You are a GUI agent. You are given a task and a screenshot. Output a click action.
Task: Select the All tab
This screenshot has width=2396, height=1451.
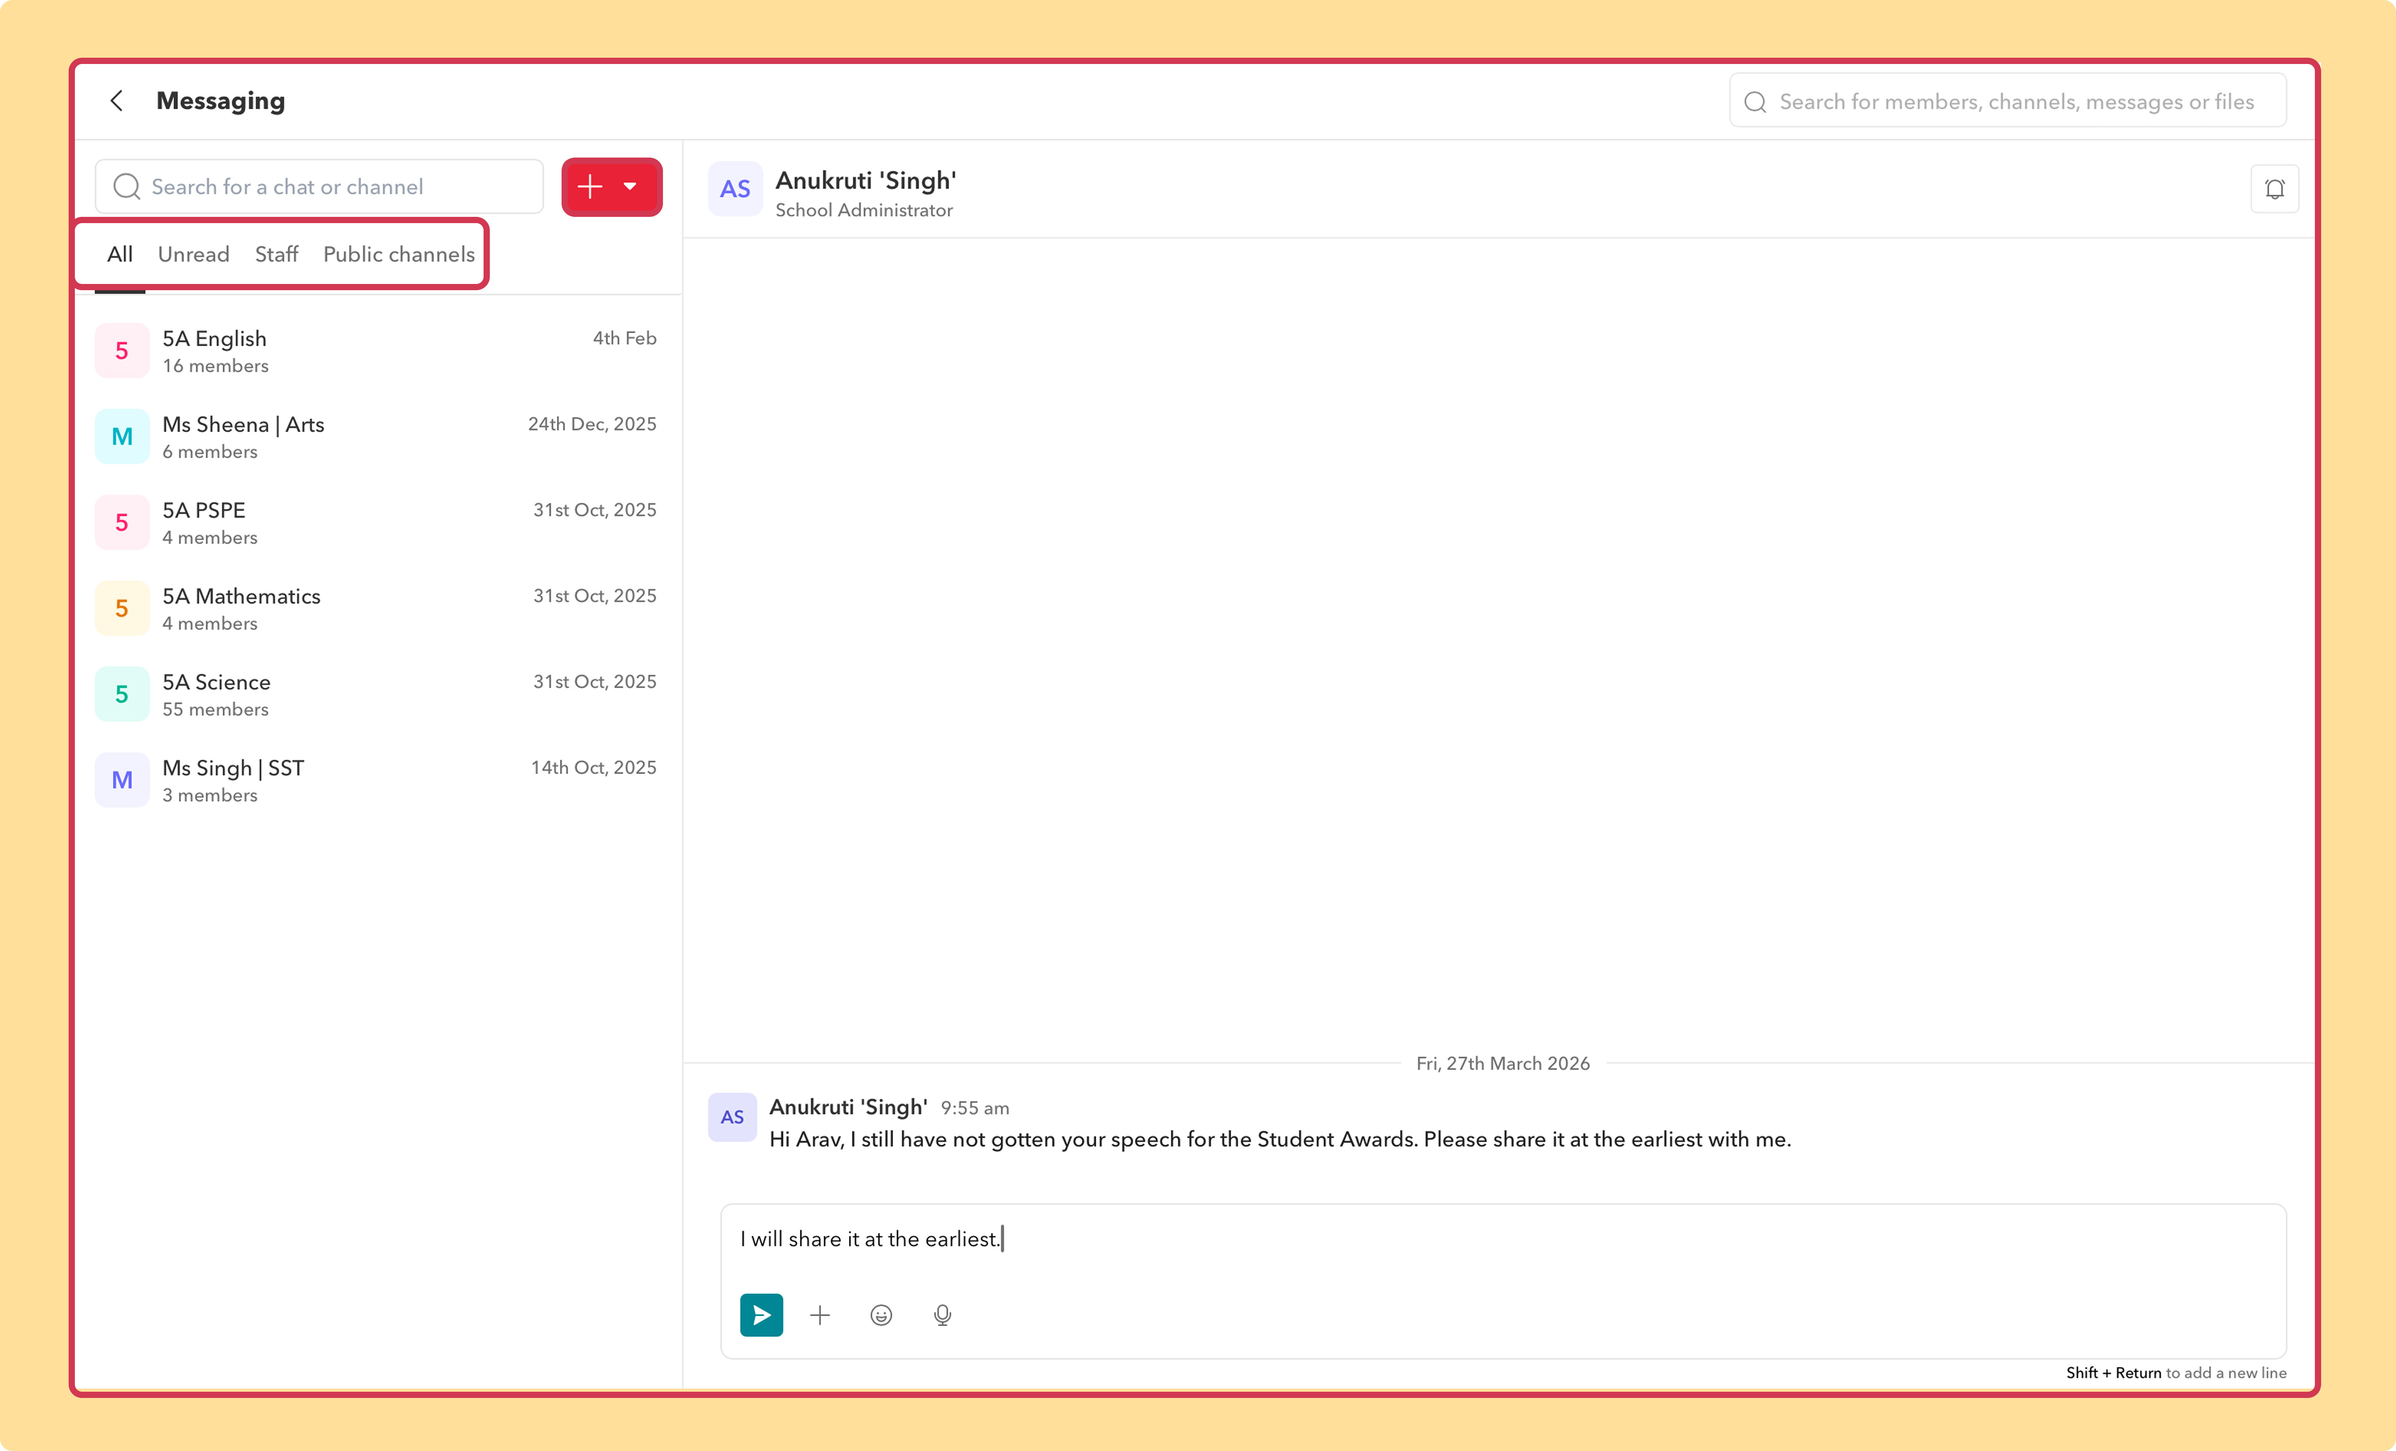[x=120, y=255]
